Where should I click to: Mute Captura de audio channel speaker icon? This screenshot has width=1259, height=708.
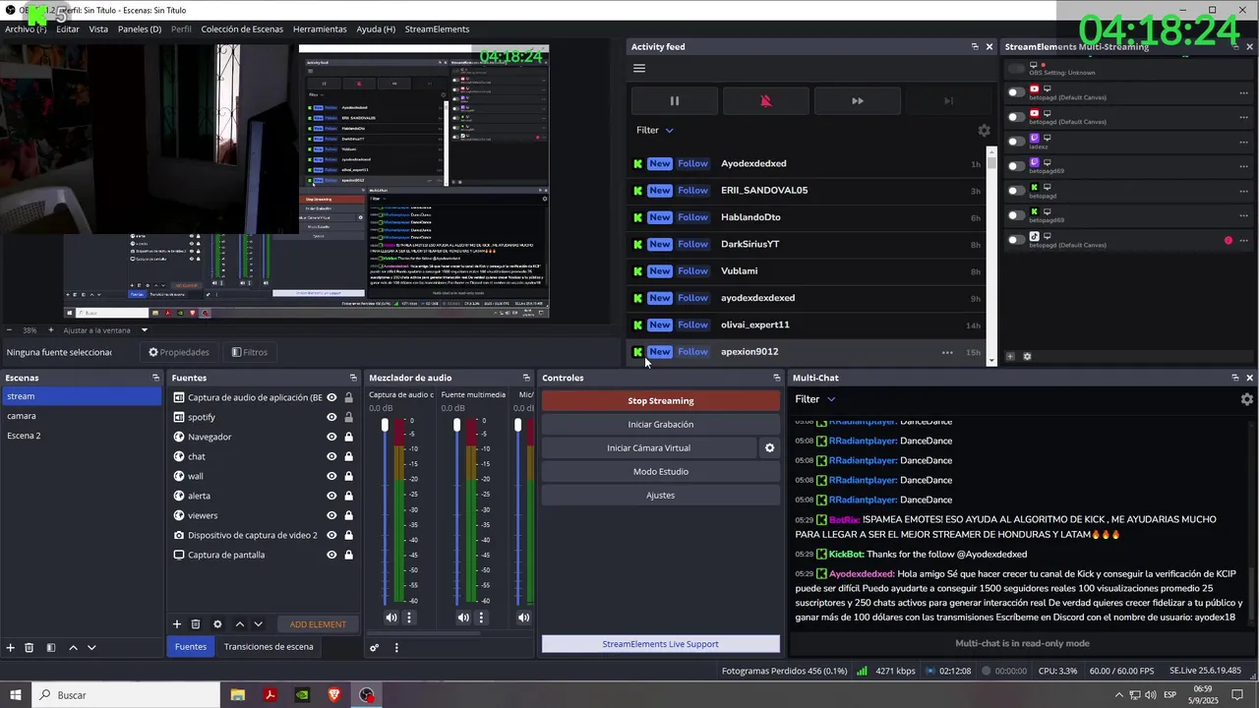391,618
